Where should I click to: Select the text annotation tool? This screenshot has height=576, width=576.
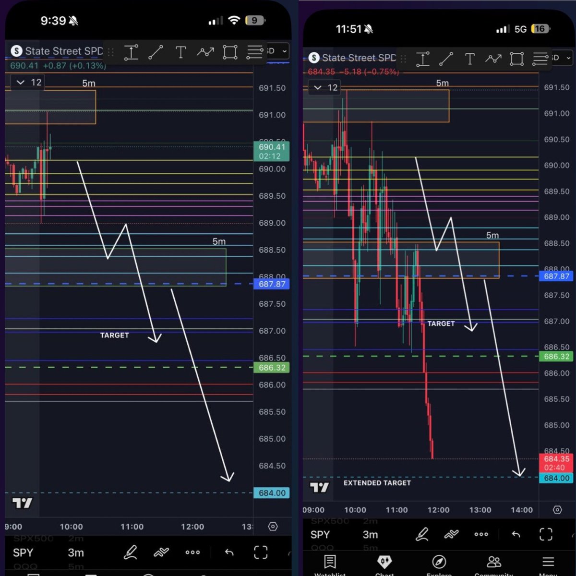point(470,59)
